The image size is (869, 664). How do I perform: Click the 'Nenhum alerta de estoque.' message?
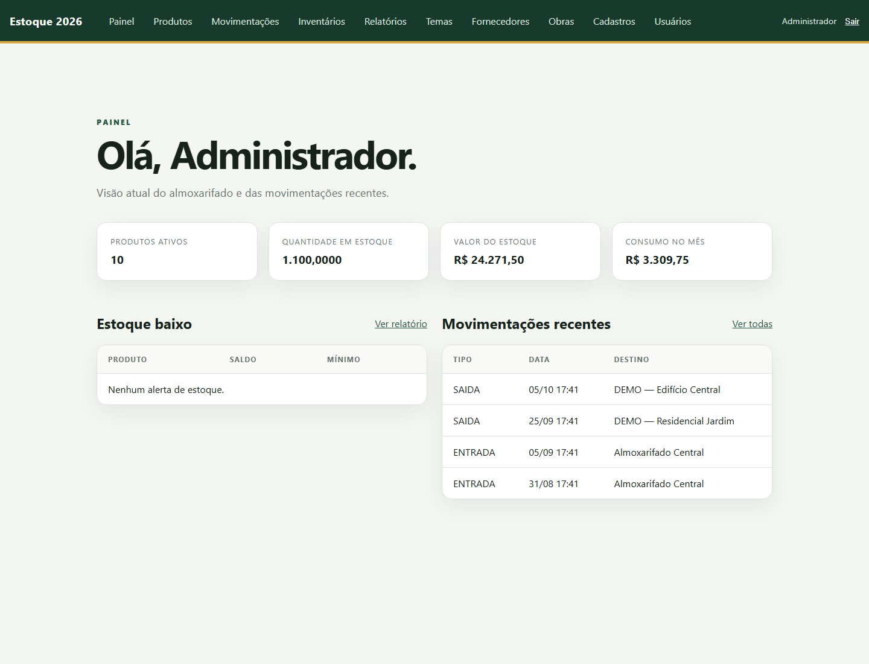click(x=166, y=390)
